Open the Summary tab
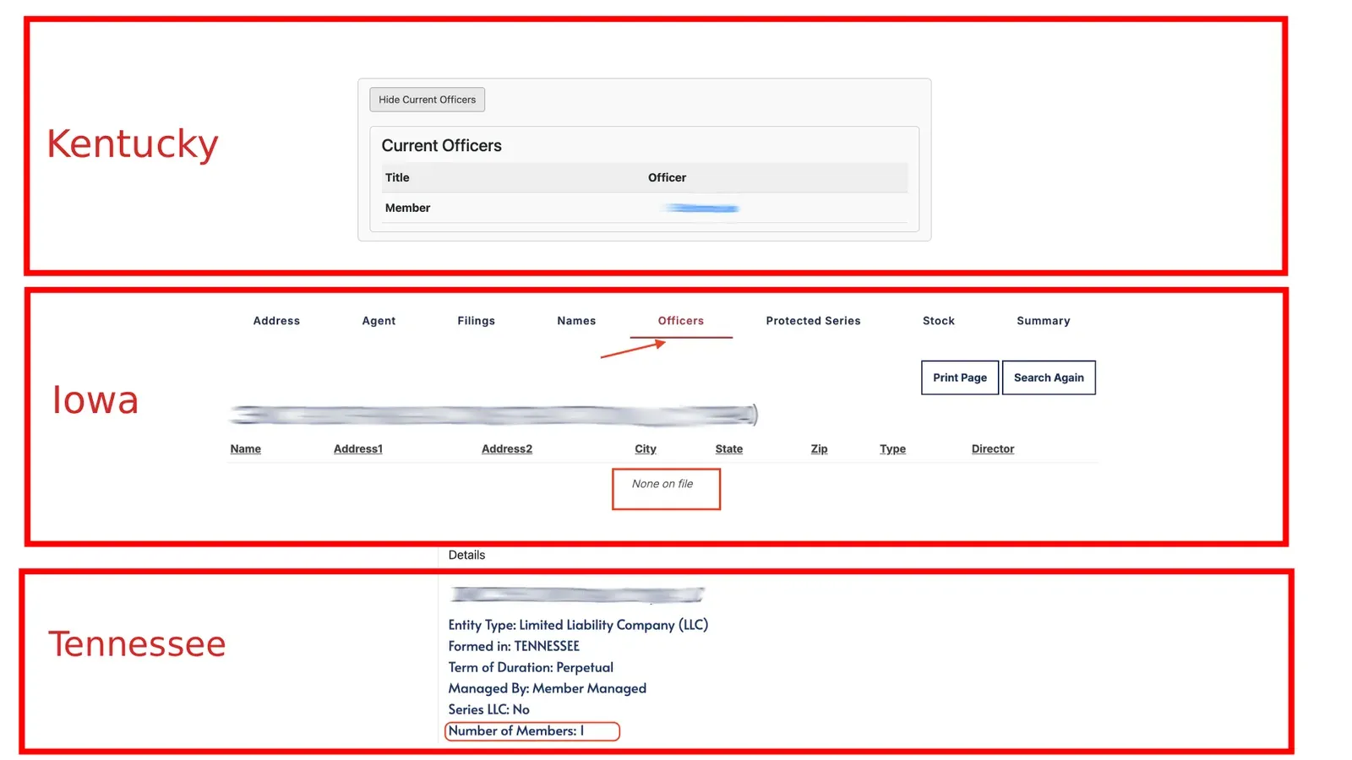The height and width of the screenshot is (760, 1352). 1044,321
